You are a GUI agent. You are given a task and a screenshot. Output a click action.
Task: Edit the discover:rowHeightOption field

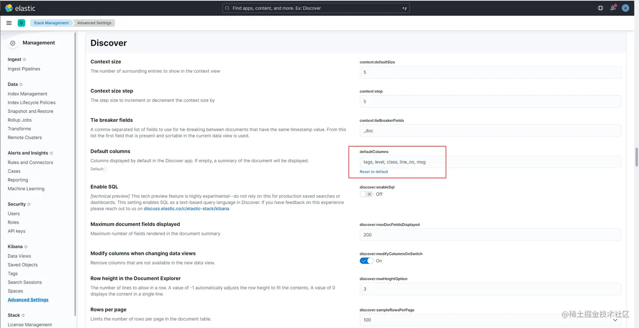[x=490, y=289]
